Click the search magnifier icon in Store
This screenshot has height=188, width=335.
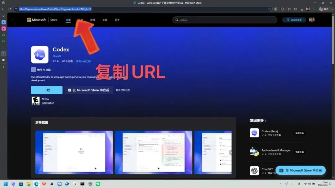coord(177,20)
